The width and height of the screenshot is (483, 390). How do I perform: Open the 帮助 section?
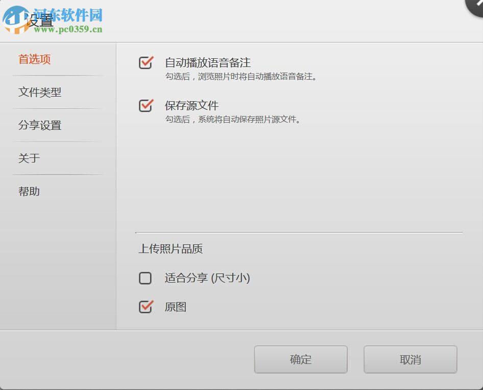pyautogui.click(x=29, y=191)
